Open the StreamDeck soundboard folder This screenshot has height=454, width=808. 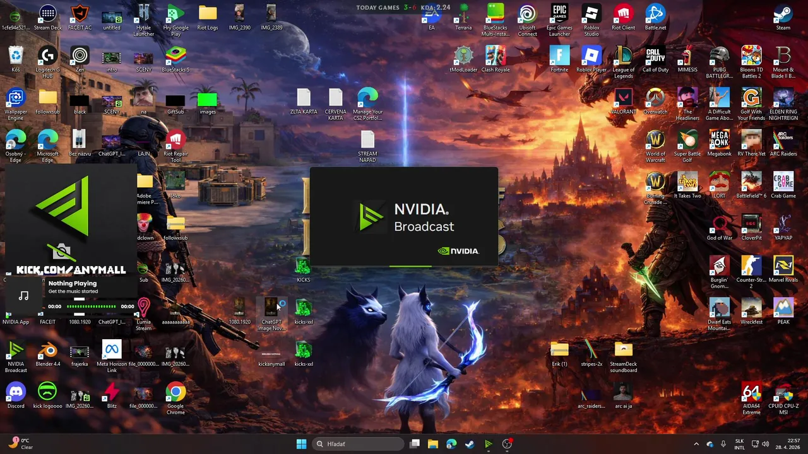tap(624, 357)
